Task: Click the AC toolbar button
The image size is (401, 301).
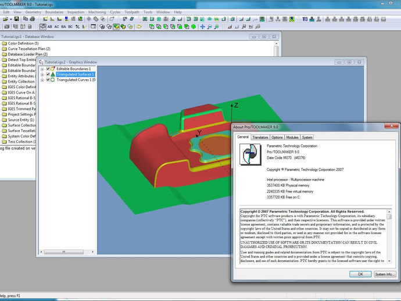Action: coord(56,27)
